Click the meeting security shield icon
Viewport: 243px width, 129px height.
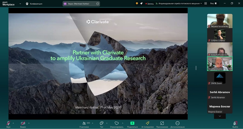pos(137,4)
